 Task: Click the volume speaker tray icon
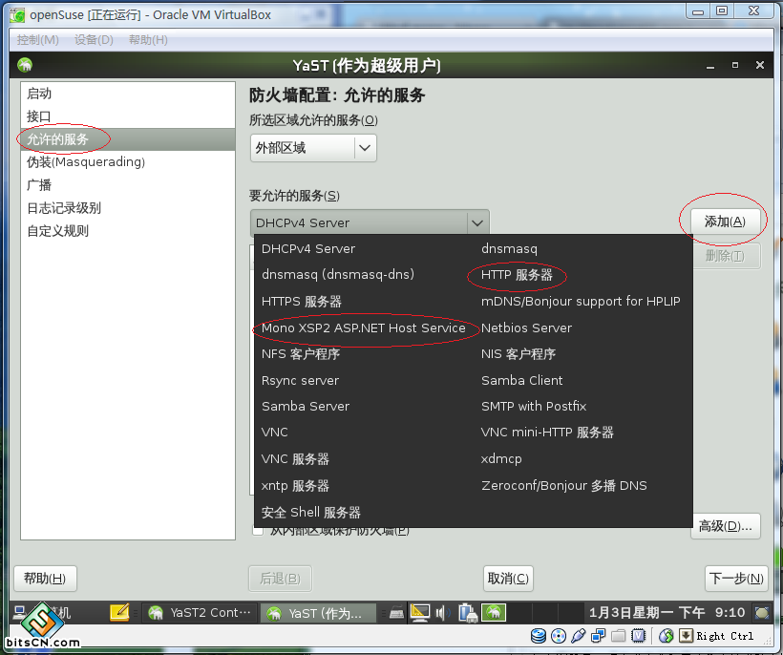[x=442, y=613]
